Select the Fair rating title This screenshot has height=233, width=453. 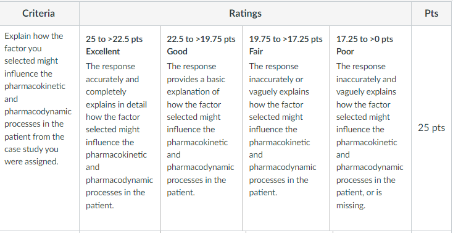click(x=256, y=51)
